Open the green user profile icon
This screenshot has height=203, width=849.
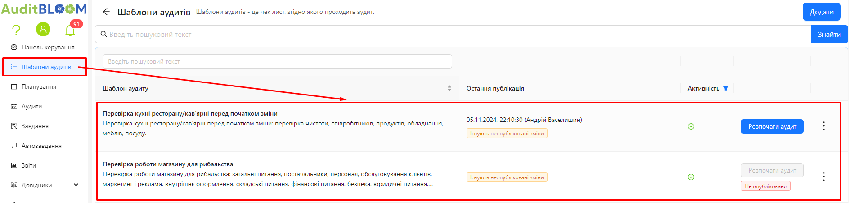pyautogui.click(x=43, y=30)
